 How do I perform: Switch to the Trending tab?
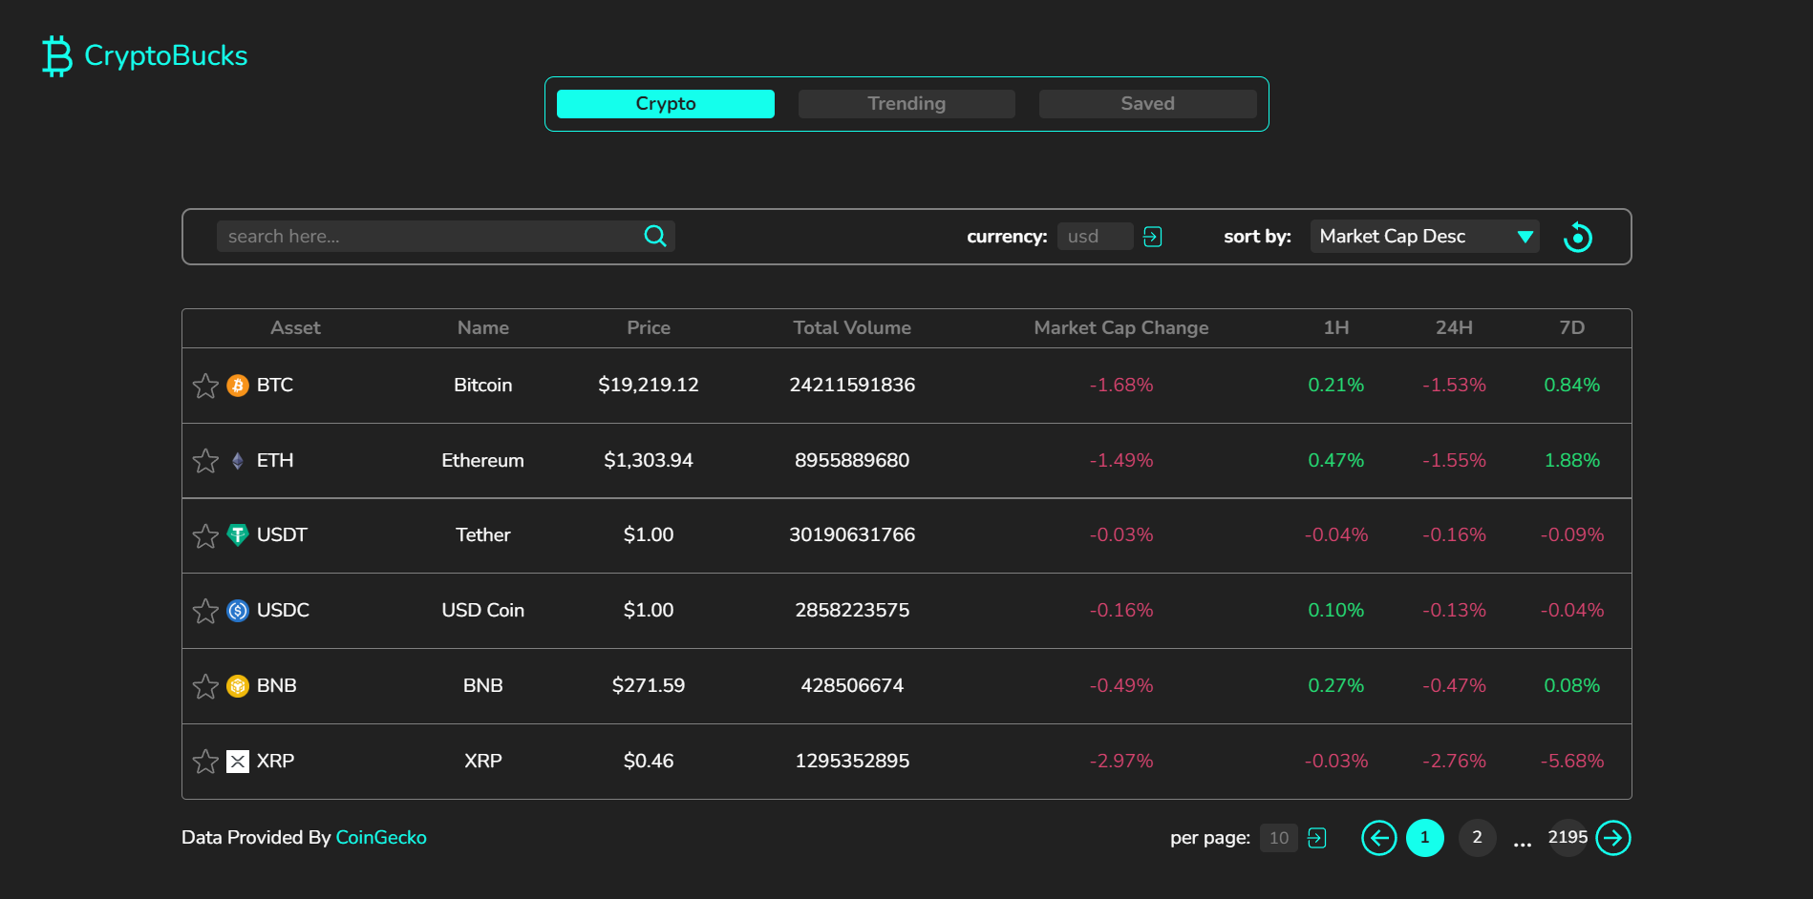pos(906,104)
